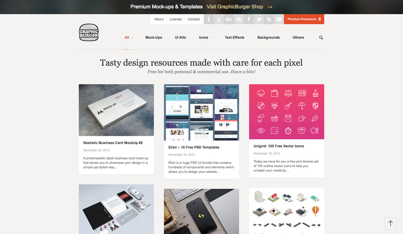Open the email envelope icon

point(279,19)
